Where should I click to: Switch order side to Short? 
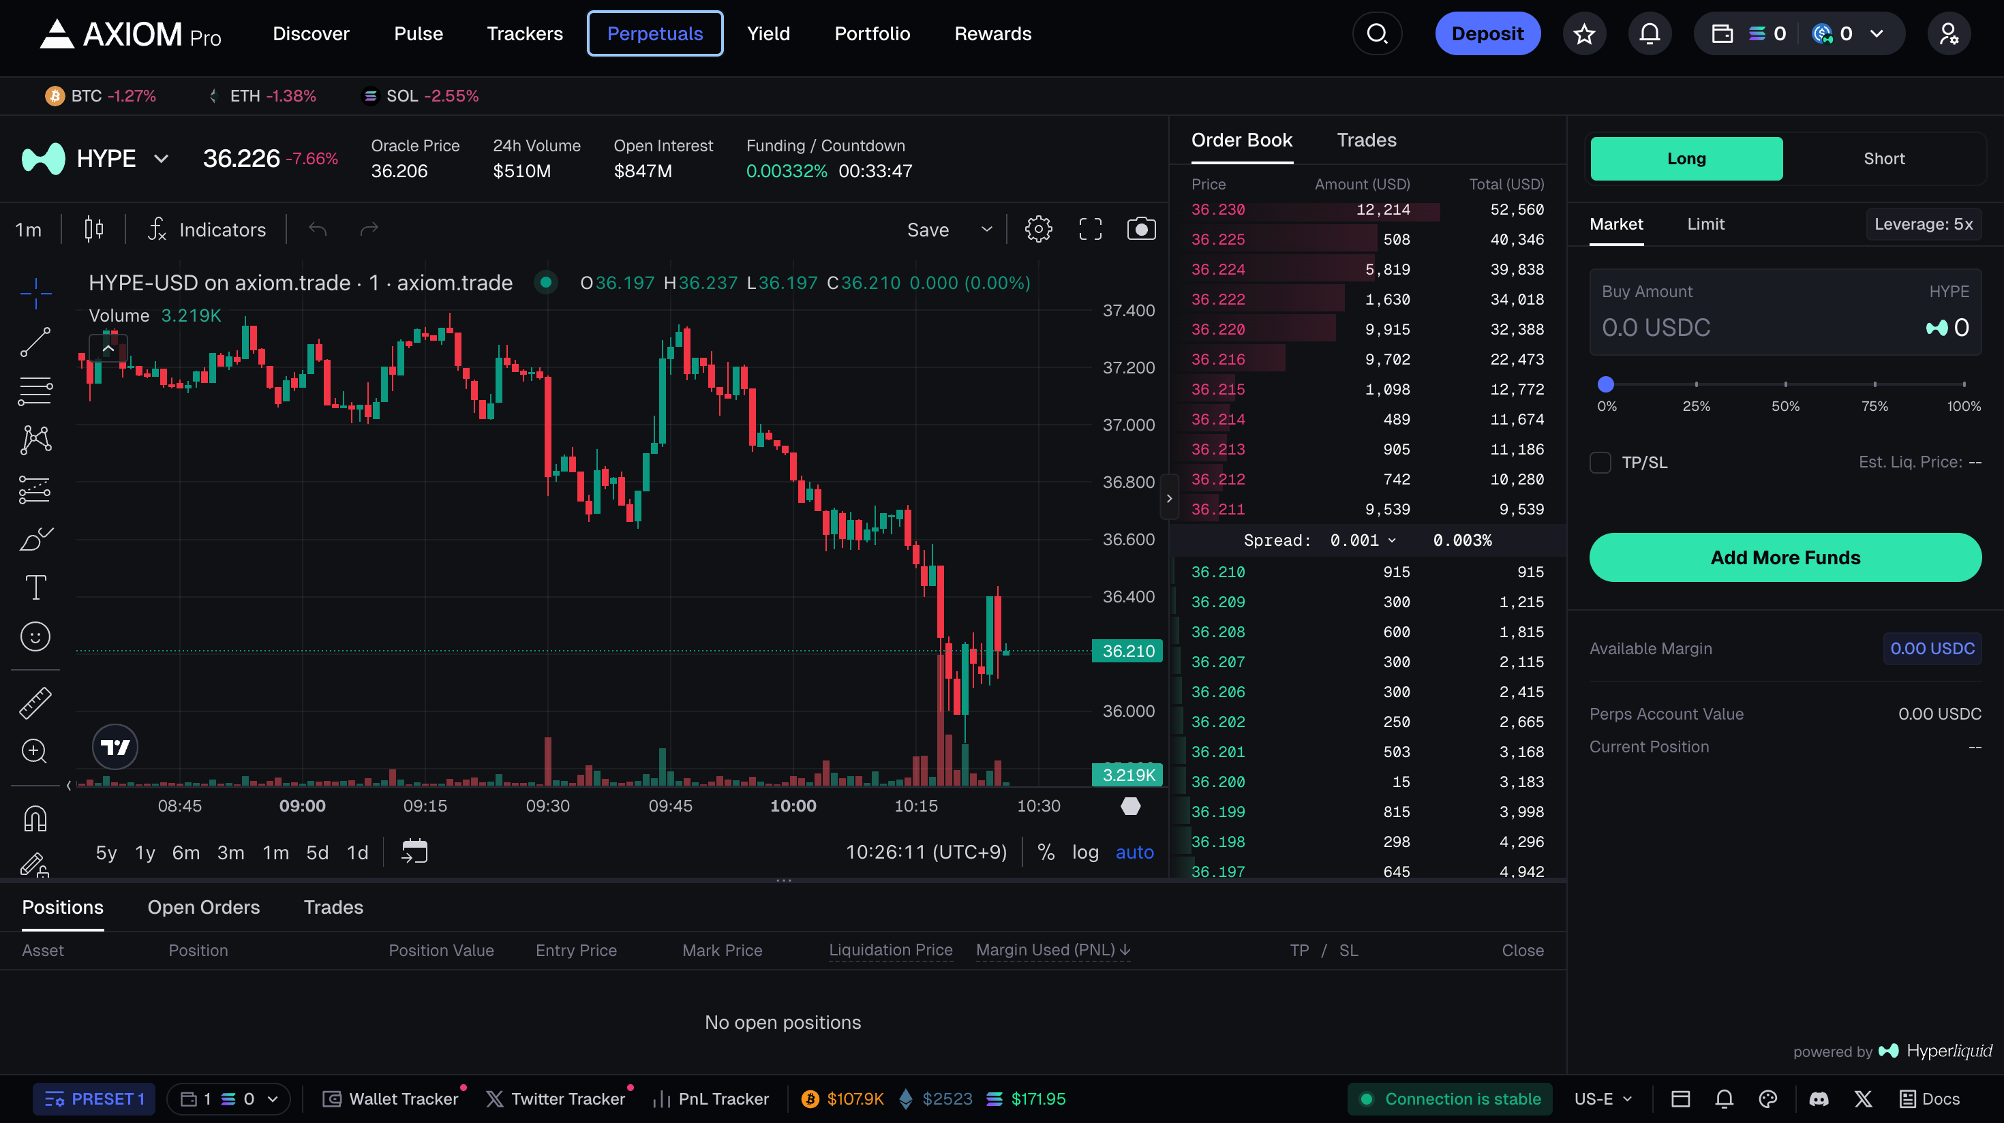(1883, 159)
